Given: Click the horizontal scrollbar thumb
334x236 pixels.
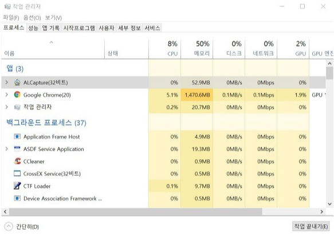Looking at the screenshot, I should [136, 212].
